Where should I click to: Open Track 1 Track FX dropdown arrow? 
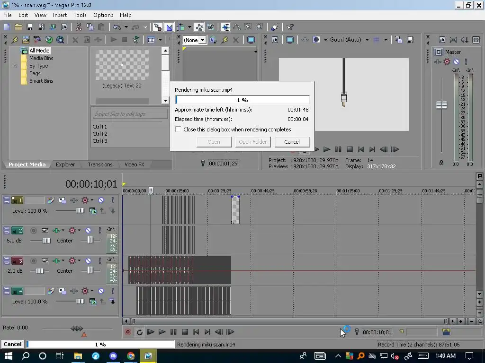pyautogui.click(x=92, y=200)
